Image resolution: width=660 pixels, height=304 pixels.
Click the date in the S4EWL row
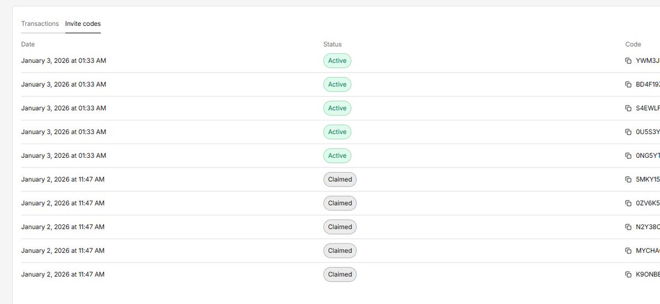click(x=64, y=108)
